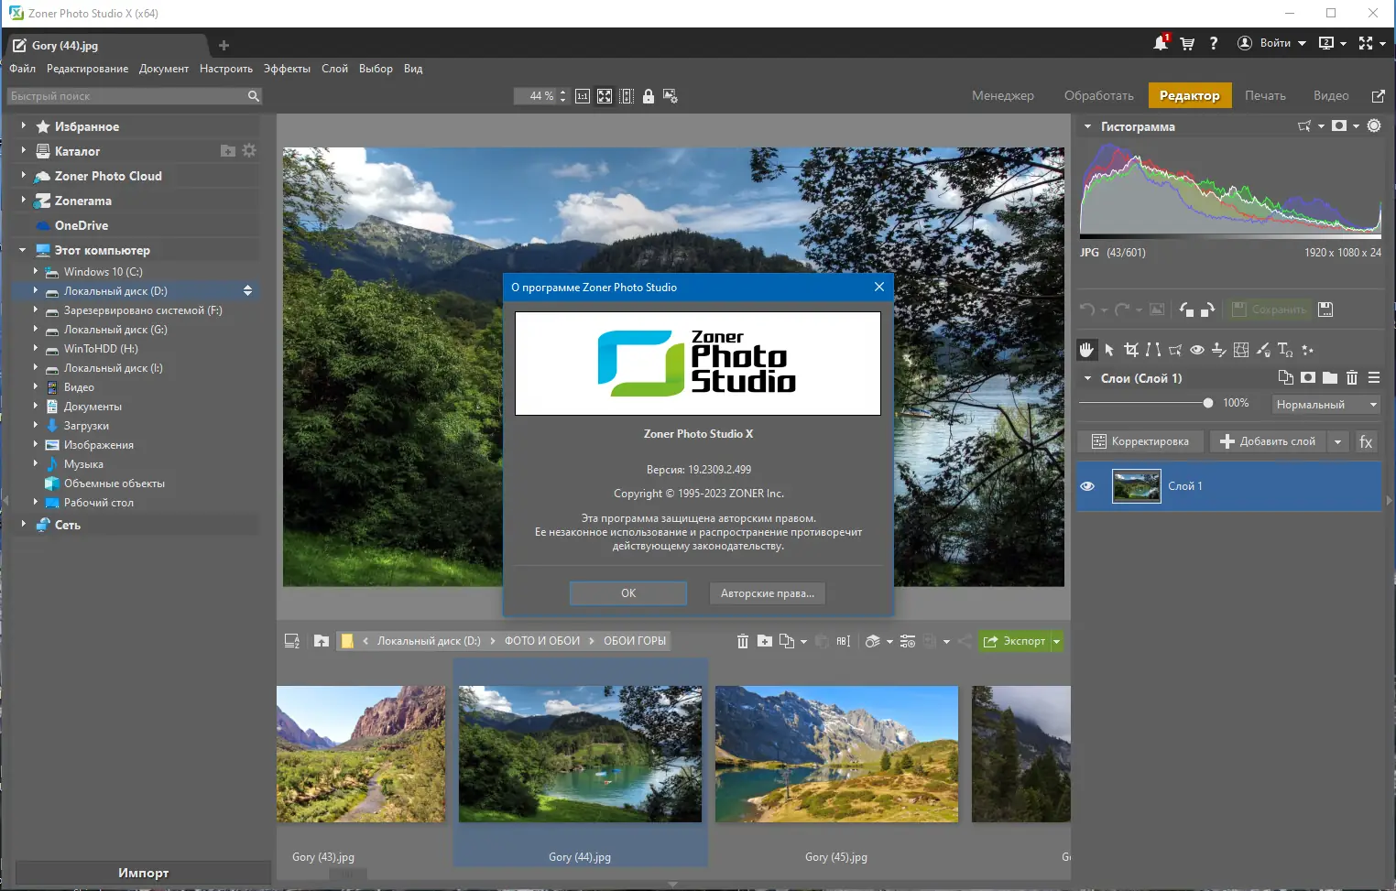
Task: Open layer effects with the fx button
Action: coord(1366,441)
